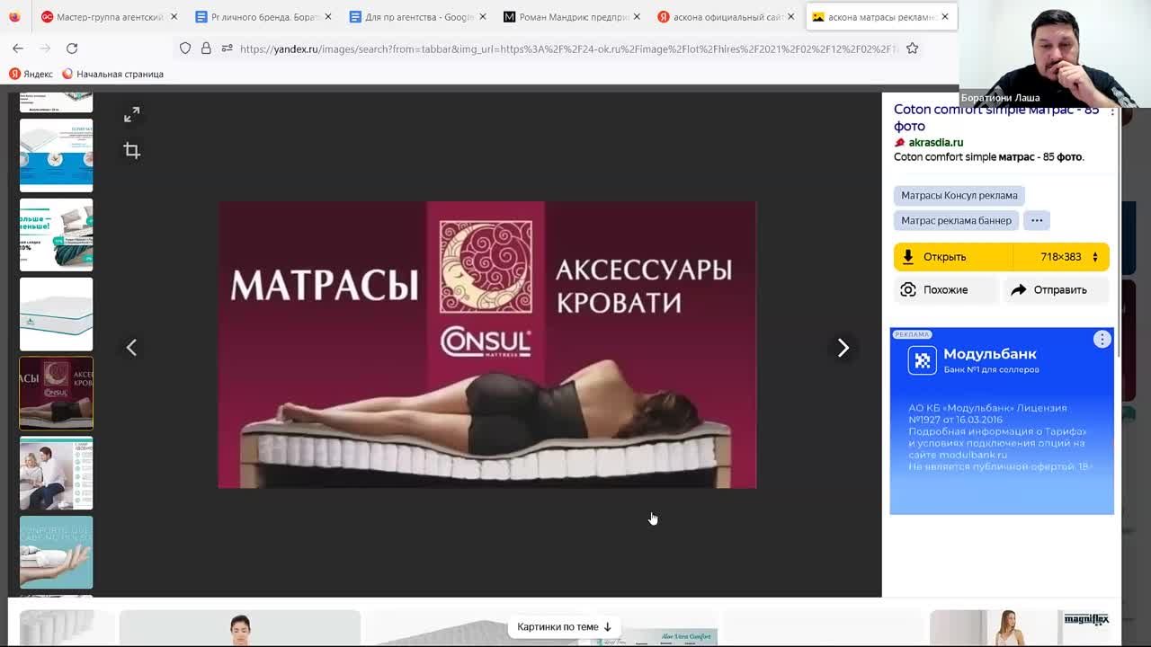The image size is (1151, 647).
Task: Show previous image with left arrow
Action: 131,347
